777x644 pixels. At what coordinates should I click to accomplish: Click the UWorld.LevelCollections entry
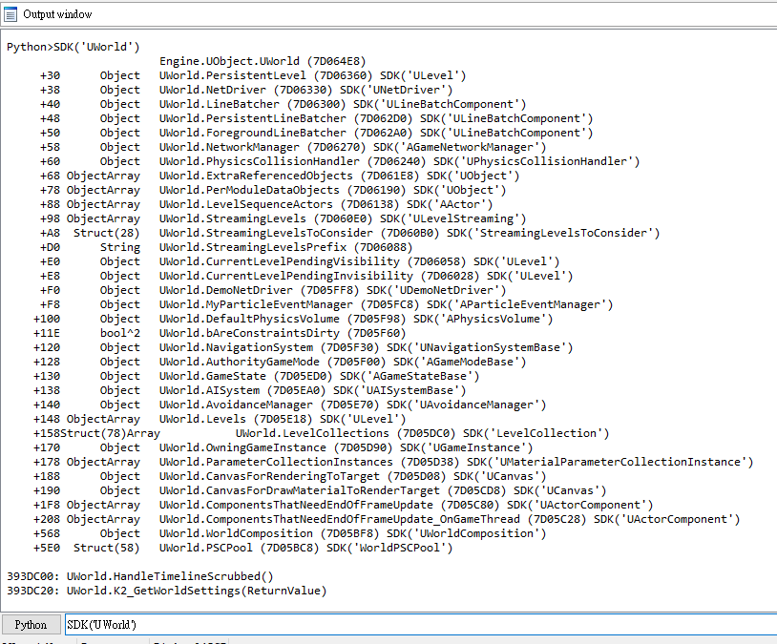321,433
